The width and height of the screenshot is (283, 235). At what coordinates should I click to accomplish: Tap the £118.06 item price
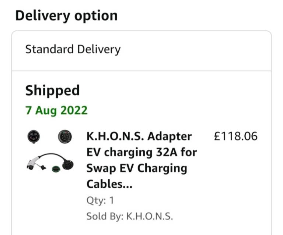(235, 136)
